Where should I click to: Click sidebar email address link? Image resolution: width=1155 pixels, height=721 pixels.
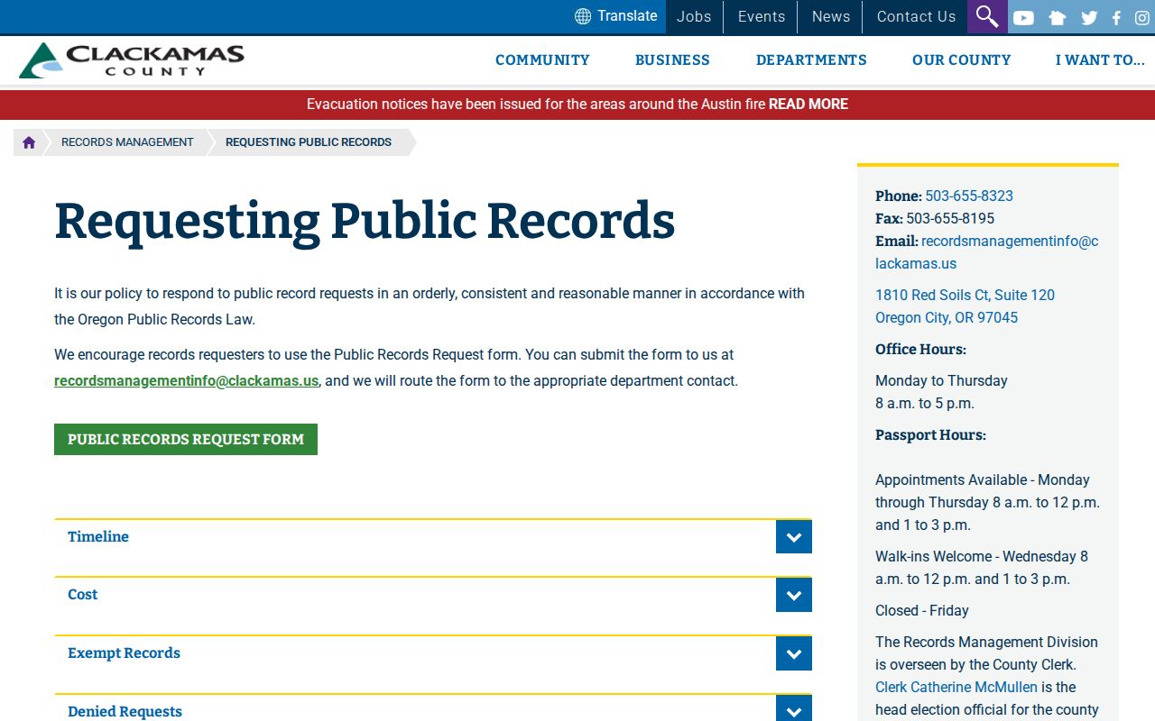pos(987,252)
